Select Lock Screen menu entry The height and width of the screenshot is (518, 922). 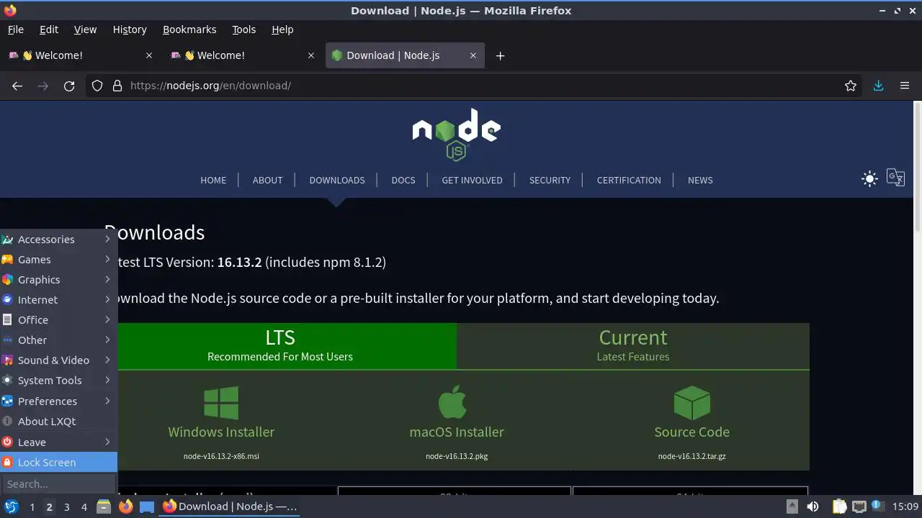[58, 463]
